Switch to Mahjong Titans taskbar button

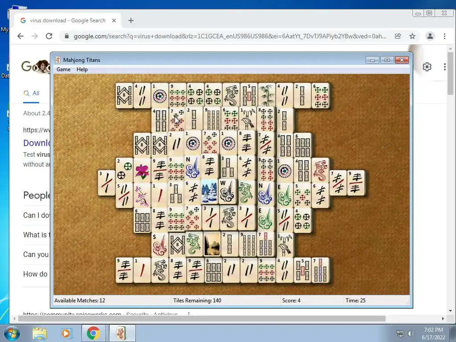122,333
